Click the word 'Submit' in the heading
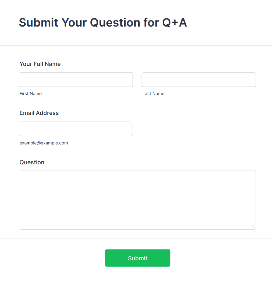Image resolution: width=272 pixels, height=281 pixels. point(39,22)
